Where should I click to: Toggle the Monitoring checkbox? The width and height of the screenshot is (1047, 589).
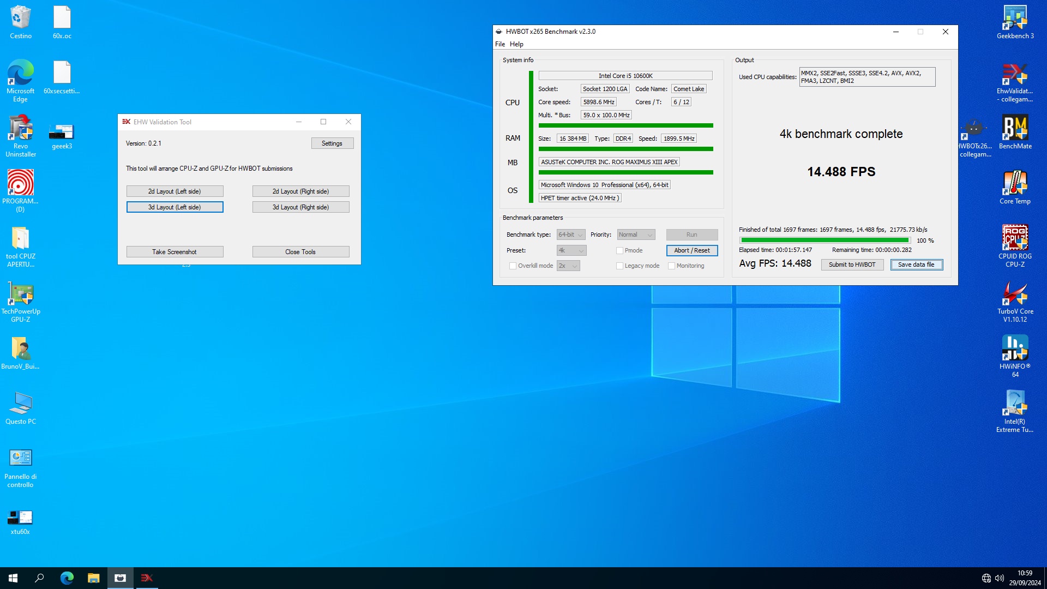point(671,266)
